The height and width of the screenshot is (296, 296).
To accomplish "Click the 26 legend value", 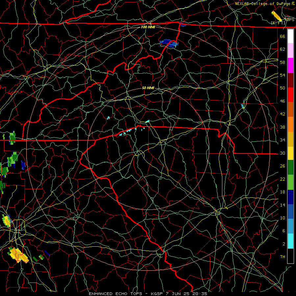I will point(283,166).
